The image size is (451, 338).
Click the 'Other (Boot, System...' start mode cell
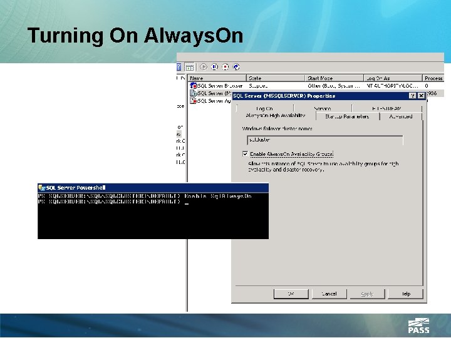tap(334, 86)
